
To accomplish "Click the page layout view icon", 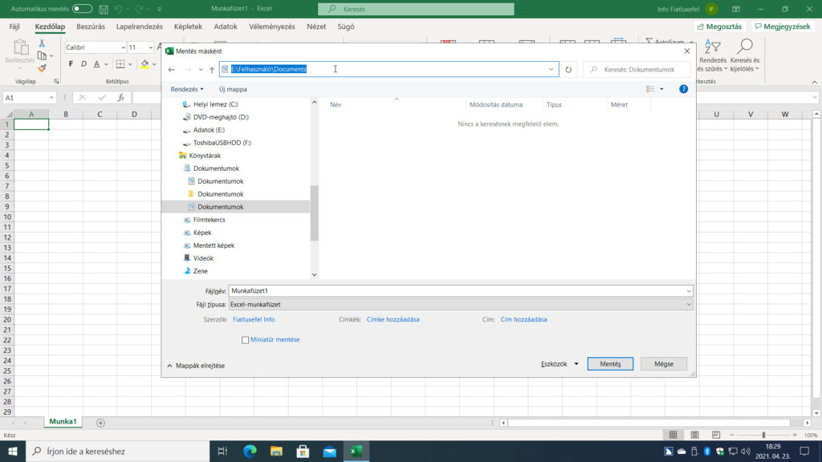I will [694, 436].
